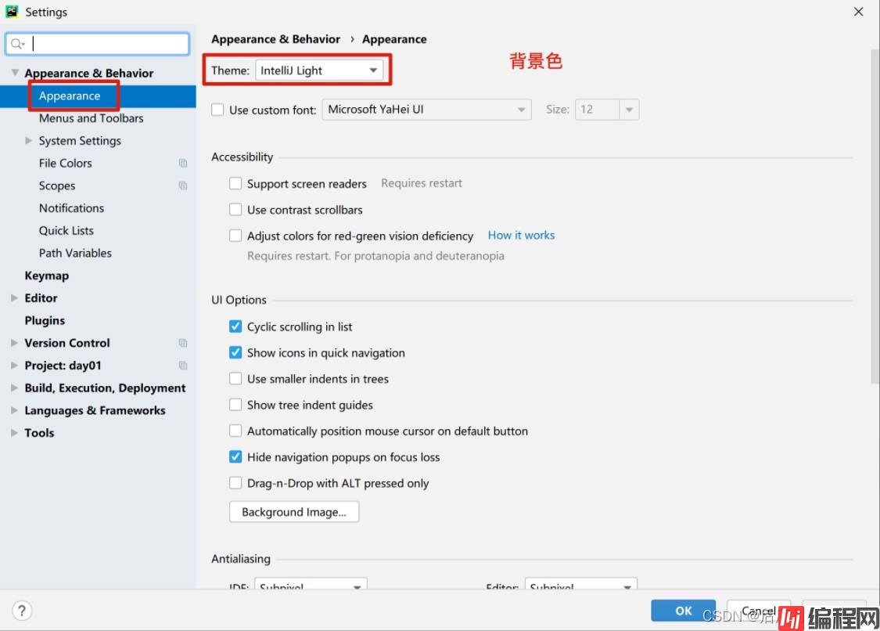The width and height of the screenshot is (880, 631).
Task: Enable the Use custom font checkbox
Action: point(218,110)
